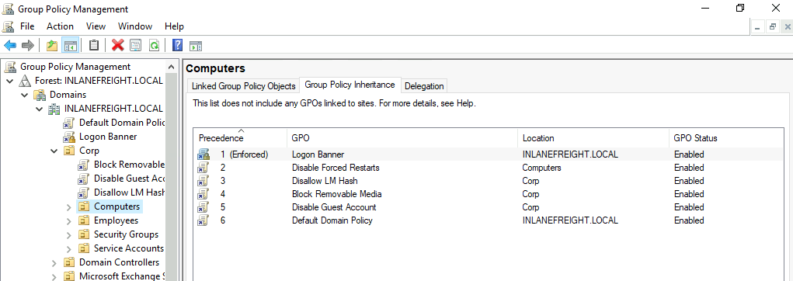The image size is (793, 281).
Task: Click the app icon in the title bar
Action: 8,9
